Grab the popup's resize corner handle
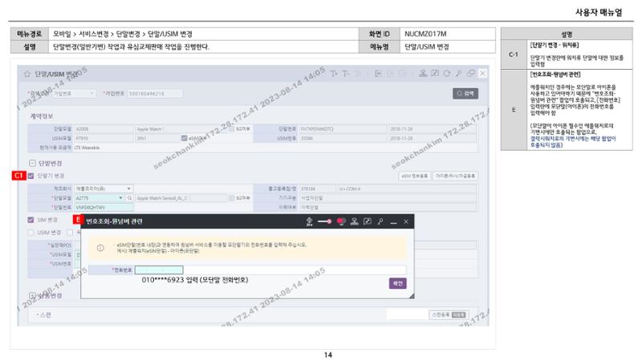The width and height of the screenshot is (642, 361). point(411,295)
